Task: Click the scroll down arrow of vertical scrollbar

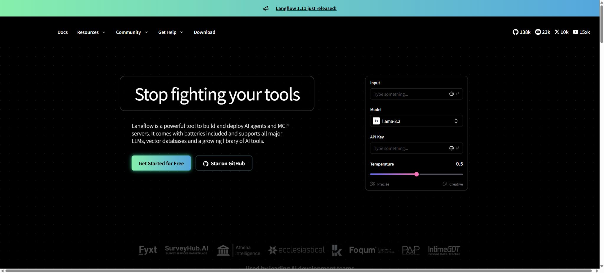Action: point(602,267)
